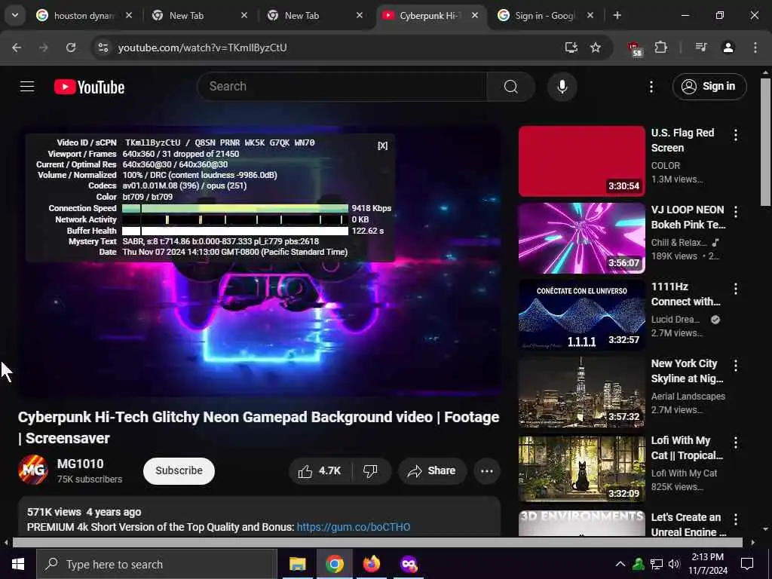Open MG1010 channel avatar

[x=33, y=470]
